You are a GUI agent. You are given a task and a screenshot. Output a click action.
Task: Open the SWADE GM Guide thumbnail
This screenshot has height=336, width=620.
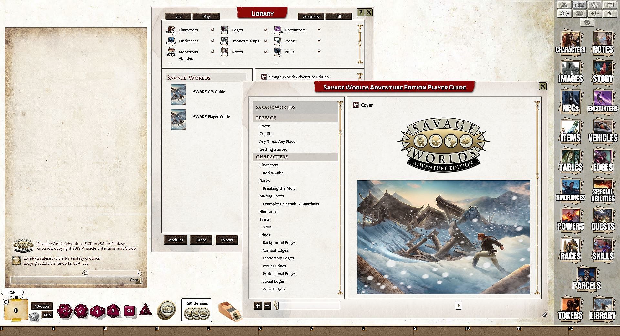click(178, 94)
